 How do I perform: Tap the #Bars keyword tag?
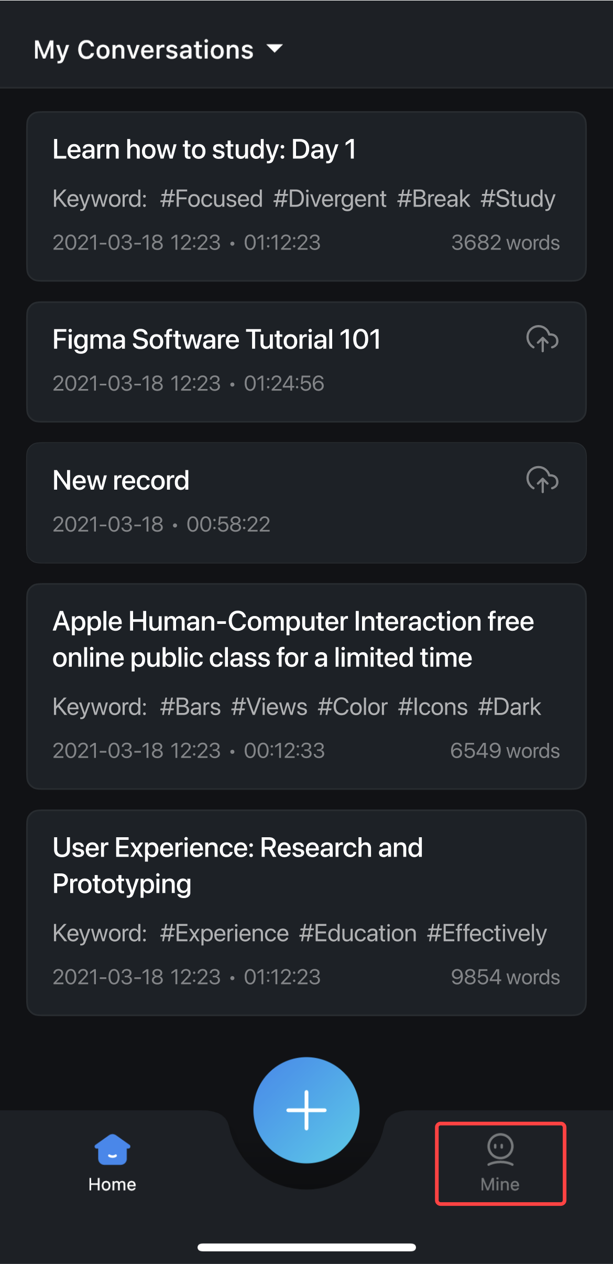click(x=190, y=707)
